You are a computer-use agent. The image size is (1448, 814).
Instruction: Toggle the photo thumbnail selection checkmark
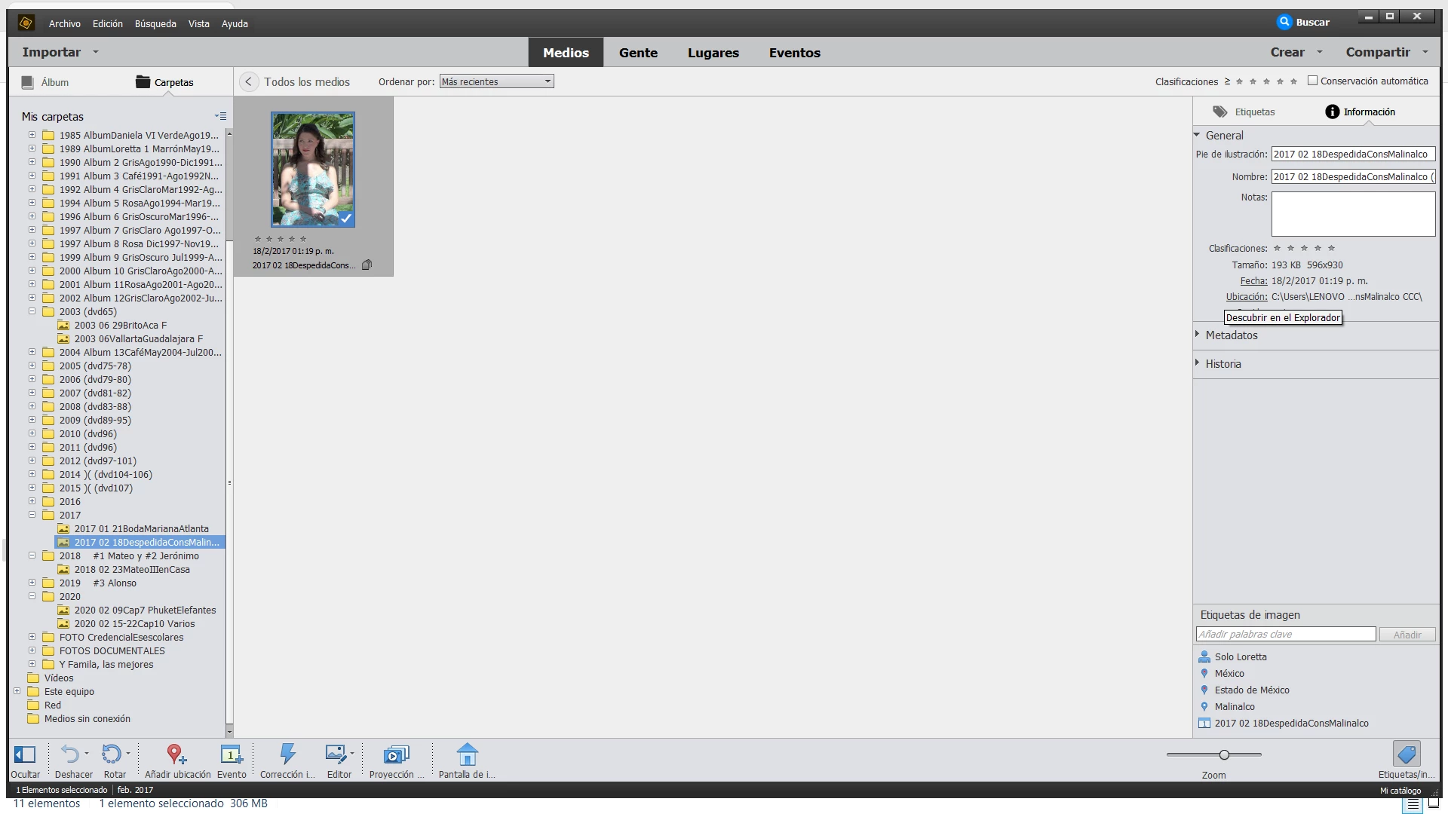click(x=345, y=219)
